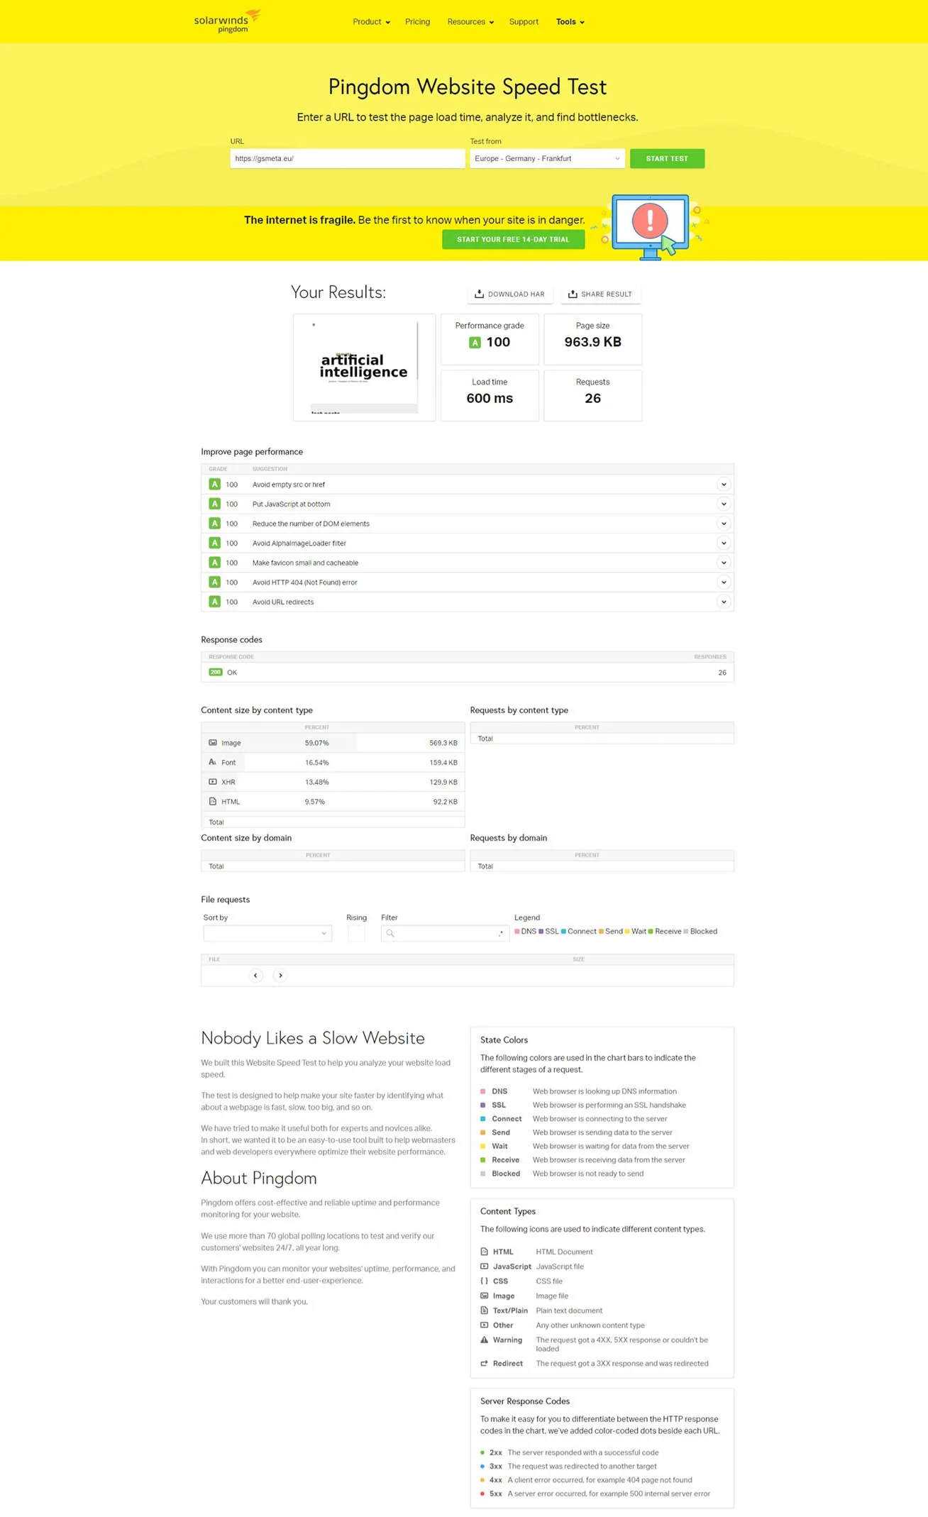Start your free 14-day trial

514,239
